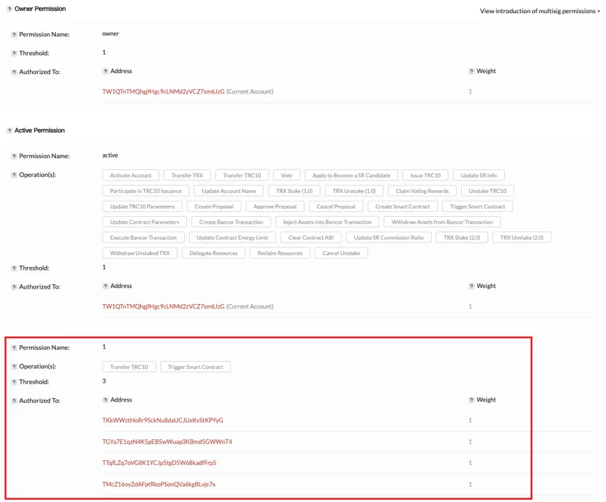
Task: Click help icon beside Weight in Owner section
Action: tap(471, 71)
